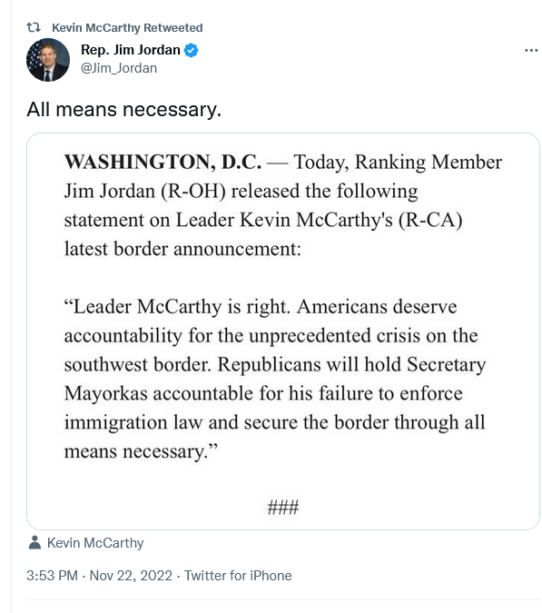Open the 'Kevin McCarthy Retweeted' link
542x613 pixels.
[127, 28]
